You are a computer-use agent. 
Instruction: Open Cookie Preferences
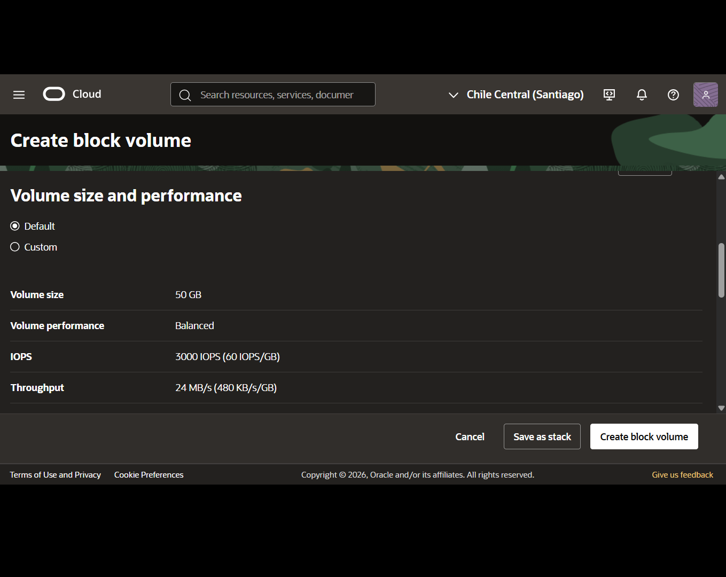pos(149,474)
